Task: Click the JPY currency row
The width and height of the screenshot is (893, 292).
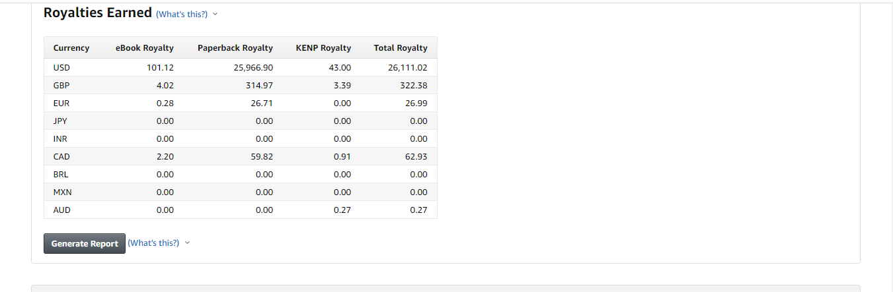Action: [x=241, y=121]
